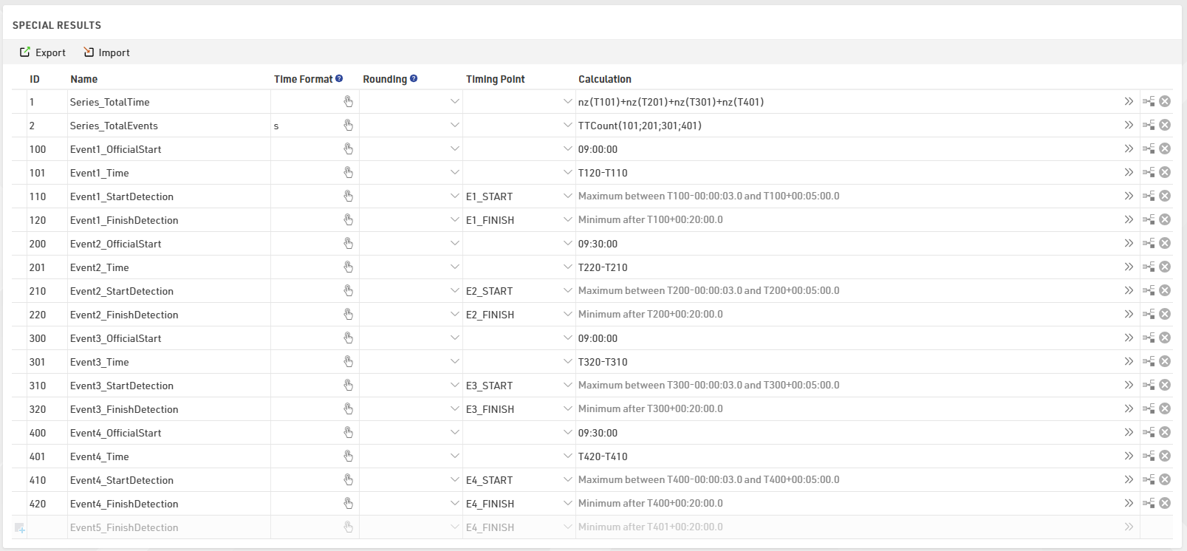Click dependency tree icon for Series_TotalEvents row
The width and height of the screenshot is (1187, 551).
point(1149,126)
